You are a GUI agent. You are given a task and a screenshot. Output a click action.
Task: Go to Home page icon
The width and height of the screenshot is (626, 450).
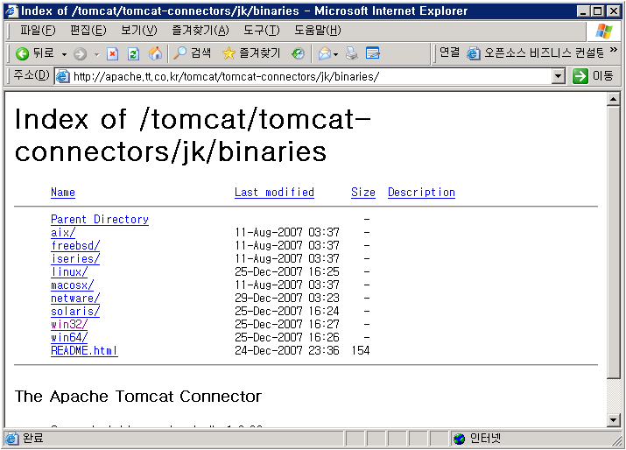155,53
